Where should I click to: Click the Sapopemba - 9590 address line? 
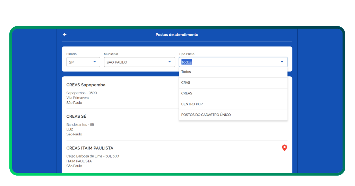point(81,93)
